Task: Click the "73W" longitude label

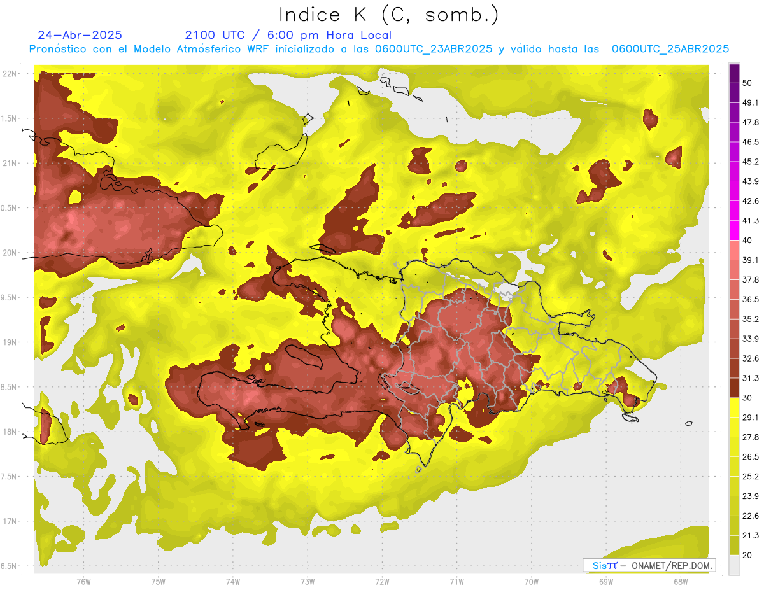Action: [x=308, y=582]
